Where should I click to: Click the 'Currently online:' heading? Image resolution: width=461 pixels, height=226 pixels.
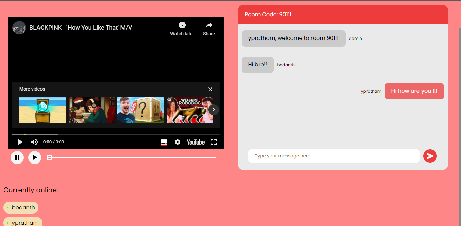pyautogui.click(x=31, y=190)
